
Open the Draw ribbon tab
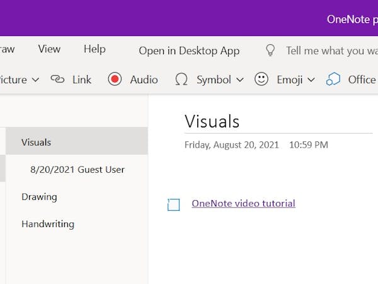point(7,49)
